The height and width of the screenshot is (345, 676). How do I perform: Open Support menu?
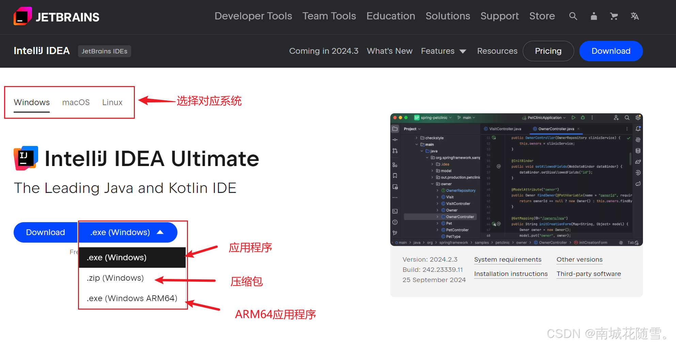(500, 16)
